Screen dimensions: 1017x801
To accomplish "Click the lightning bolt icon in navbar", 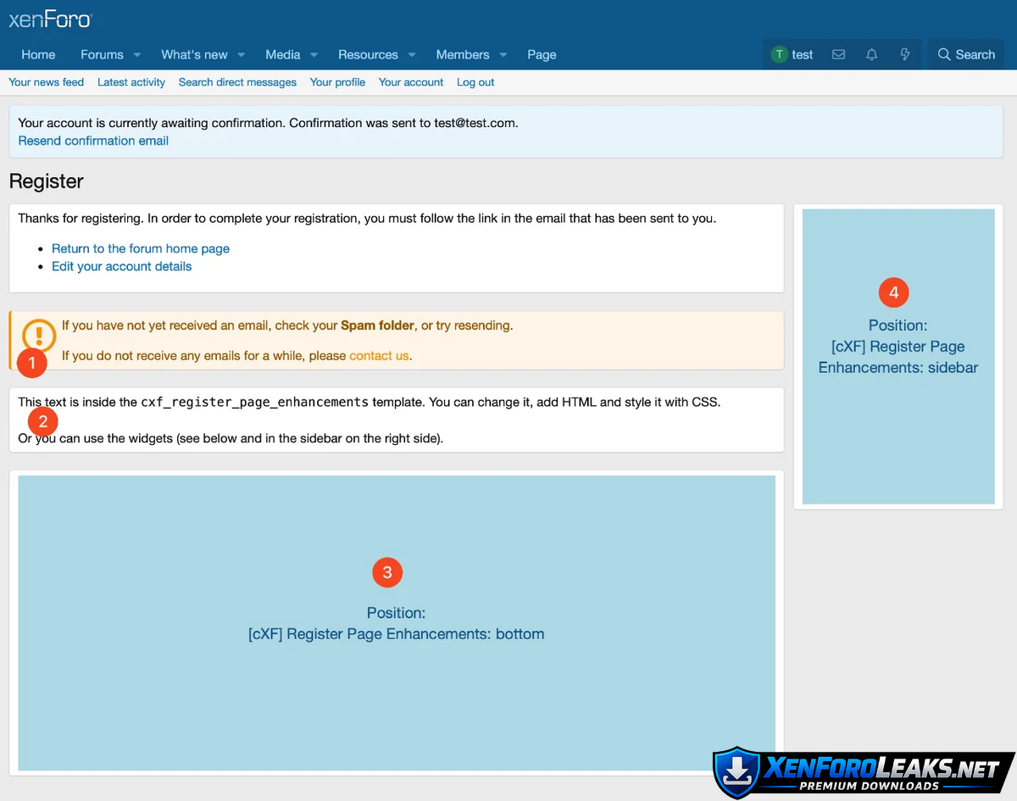I will point(905,54).
